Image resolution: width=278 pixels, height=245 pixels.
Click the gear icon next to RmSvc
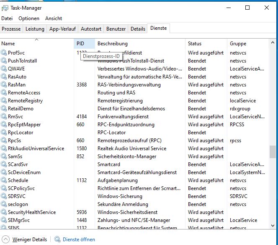[x=4, y=117]
